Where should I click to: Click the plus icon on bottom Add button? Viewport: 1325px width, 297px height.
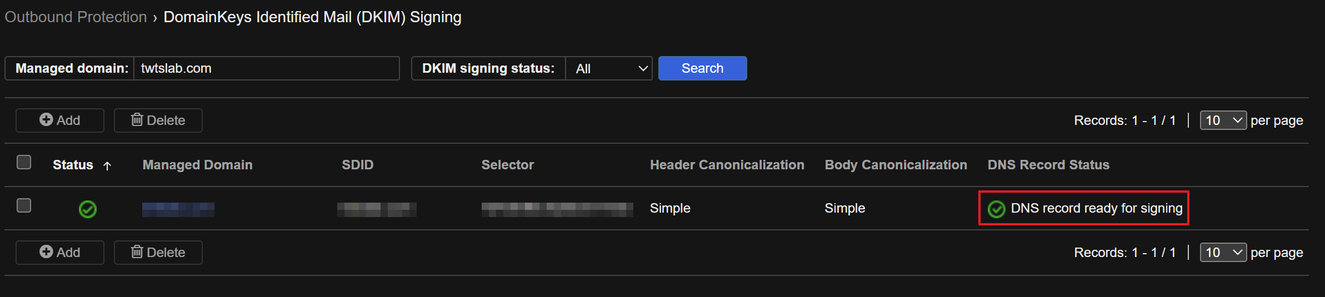click(x=46, y=252)
